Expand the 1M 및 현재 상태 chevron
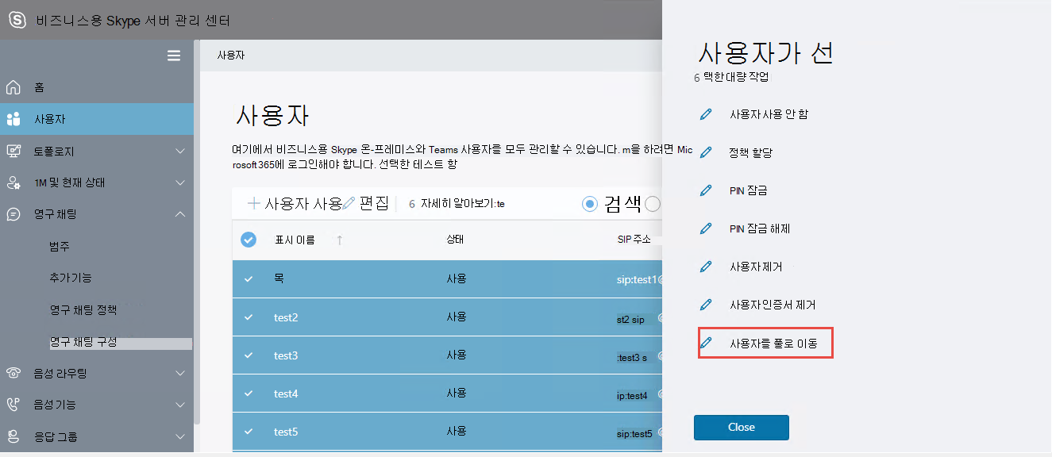 click(x=180, y=182)
